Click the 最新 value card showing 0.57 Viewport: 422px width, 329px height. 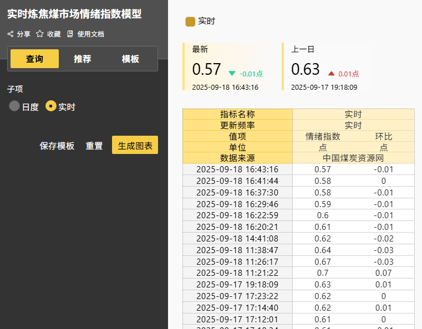228,67
